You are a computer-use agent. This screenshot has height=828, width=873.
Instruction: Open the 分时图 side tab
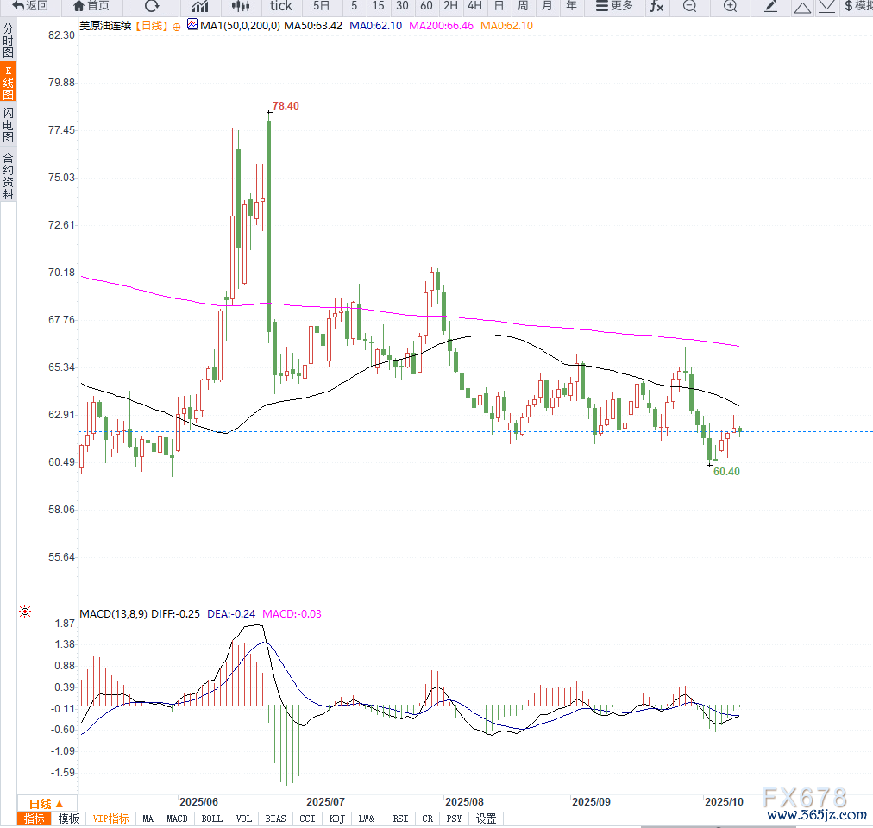click(8, 41)
